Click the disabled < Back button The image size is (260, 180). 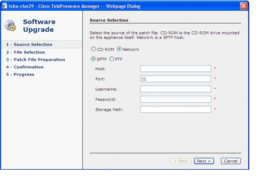181,161
